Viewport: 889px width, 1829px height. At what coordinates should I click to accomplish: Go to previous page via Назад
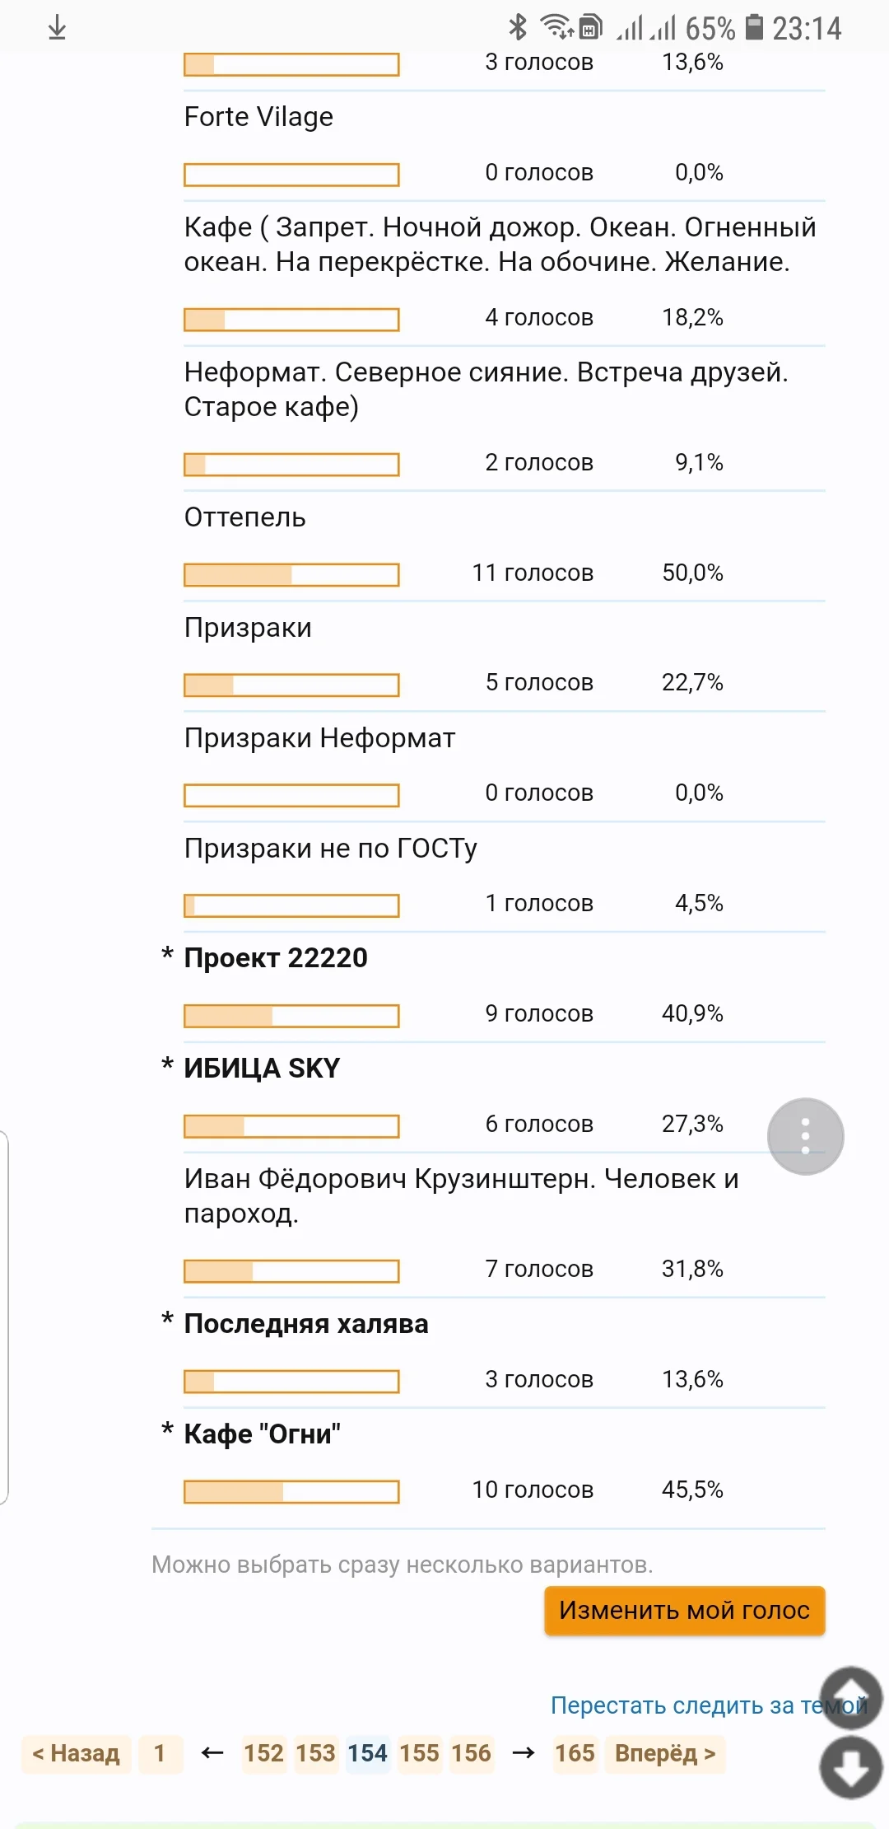tap(76, 1753)
